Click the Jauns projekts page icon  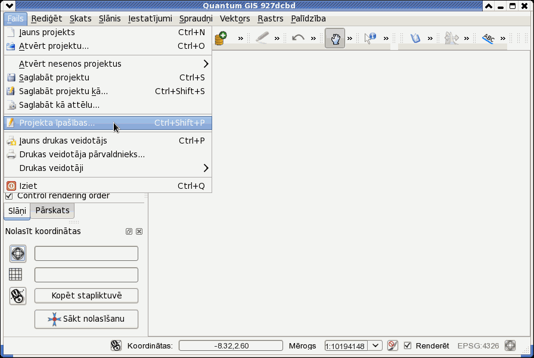click(x=11, y=32)
